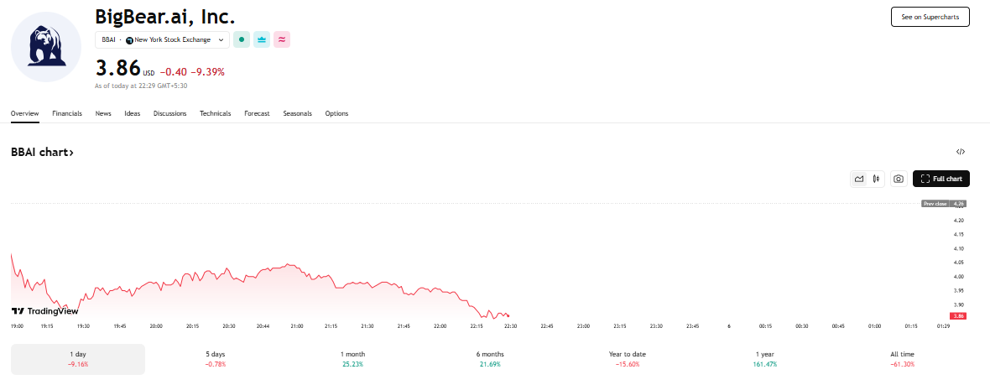Viewport: 990px width, 385px height.
Task: View the Seasonals tab
Action: [297, 113]
